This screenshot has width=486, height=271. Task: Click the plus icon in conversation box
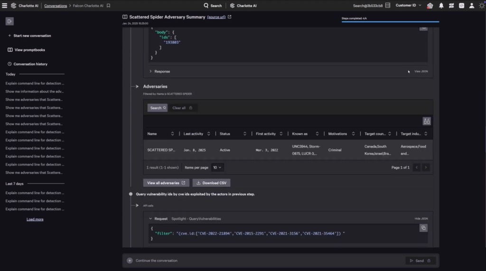point(130,261)
